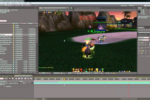Open the 1 View layout dropdown
Image resolution: width=150 pixels, height=100 pixels.
96,73
